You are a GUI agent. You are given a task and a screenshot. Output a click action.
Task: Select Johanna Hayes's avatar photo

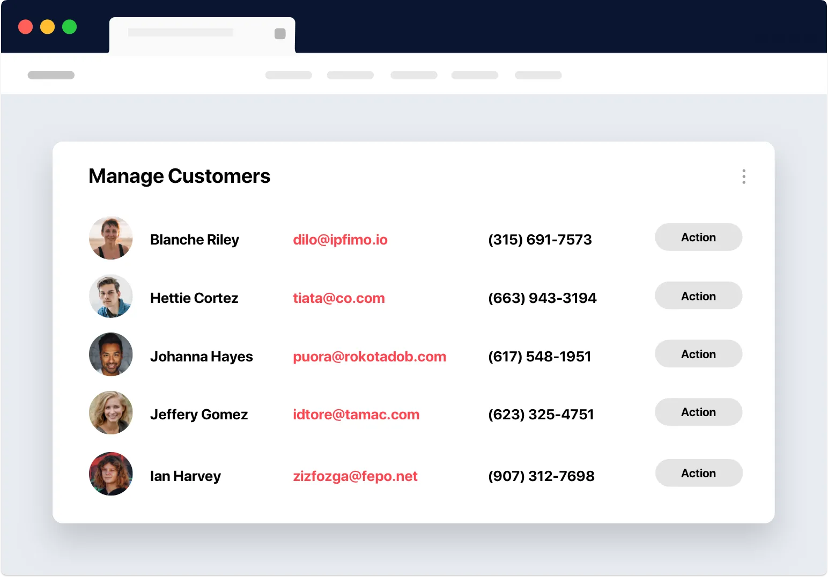pos(110,354)
